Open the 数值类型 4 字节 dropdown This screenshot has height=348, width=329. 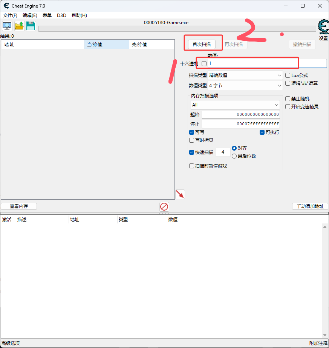tap(245, 86)
